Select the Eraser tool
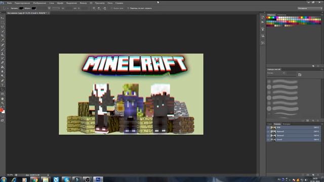Viewport: 324px width, 182px height. click(x=2, y=63)
